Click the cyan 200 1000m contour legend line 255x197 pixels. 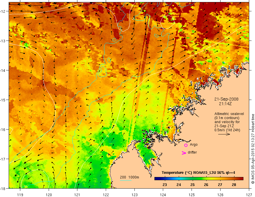[x=126, y=180]
